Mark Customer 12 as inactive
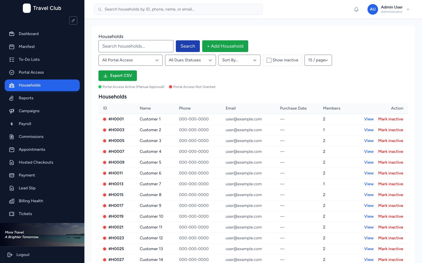 click(x=391, y=238)
